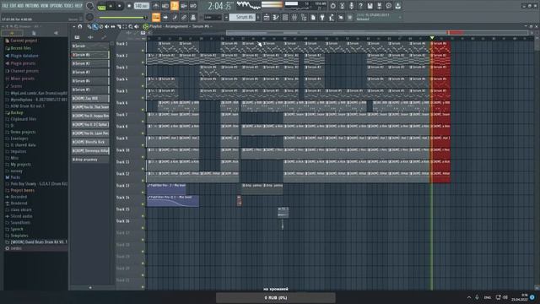Click the playlist horizontal scrollbar
This screenshot has width=540, height=304.
[x=377, y=33]
